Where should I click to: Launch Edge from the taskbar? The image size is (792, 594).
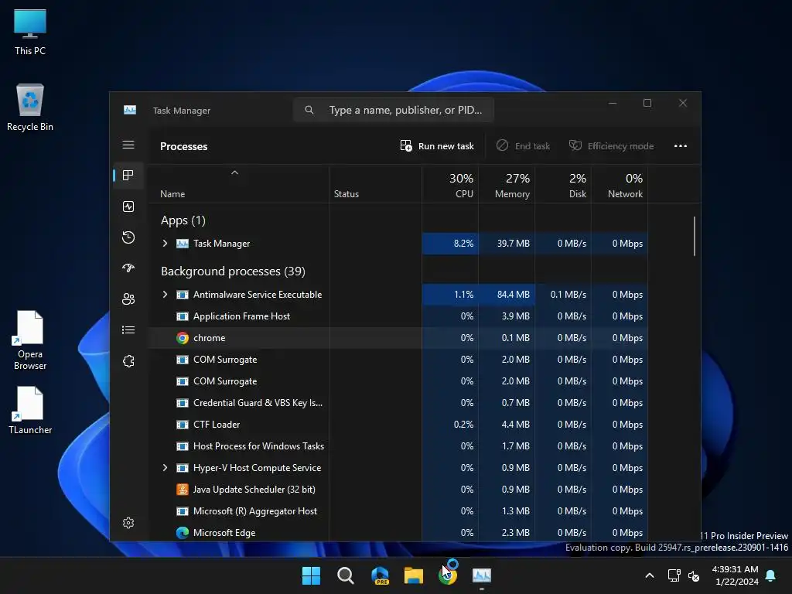point(380,575)
